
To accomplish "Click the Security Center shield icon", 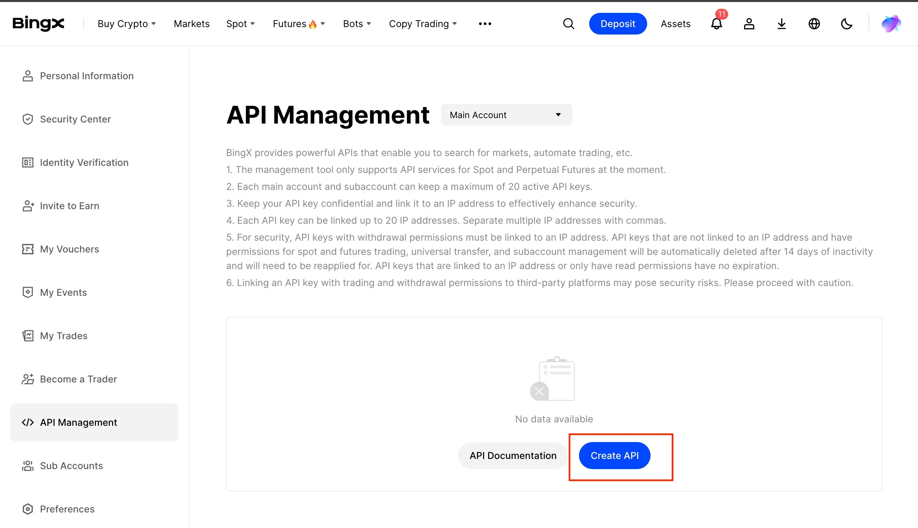I will tap(27, 119).
